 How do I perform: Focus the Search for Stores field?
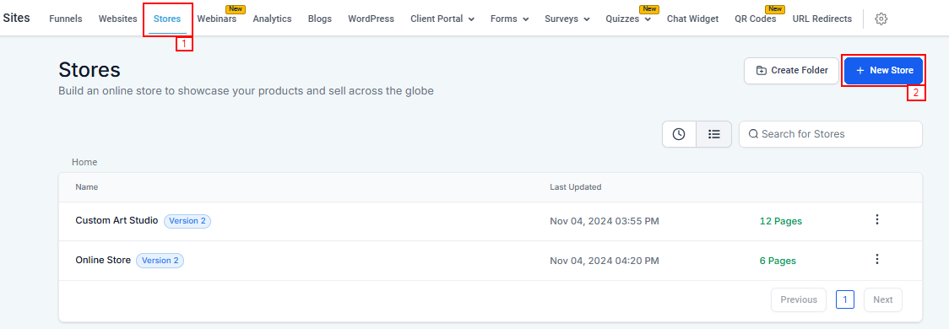click(x=831, y=134)
